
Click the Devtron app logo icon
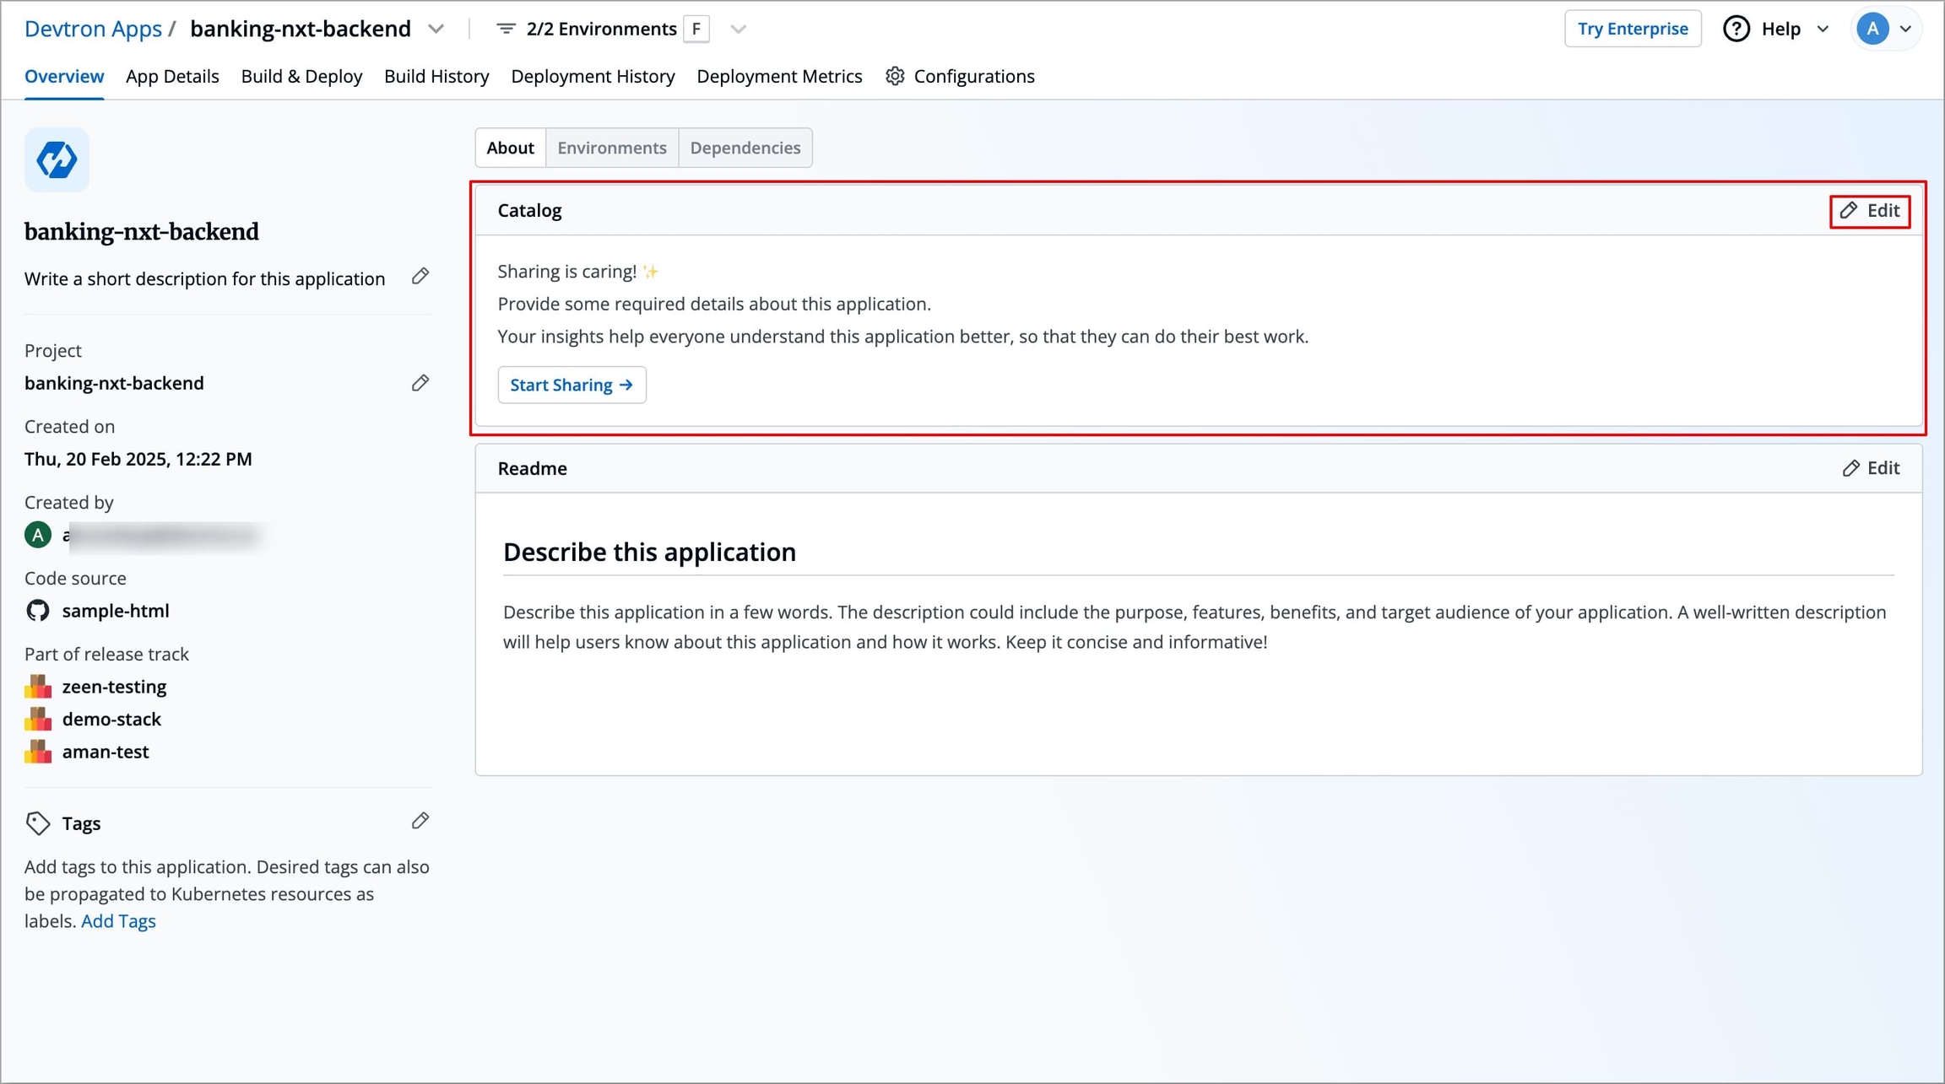[57, 159]
